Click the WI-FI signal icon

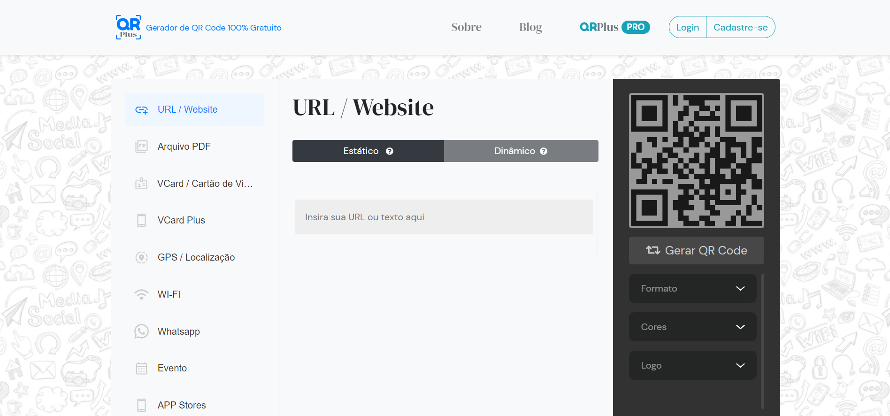pos(141,294)
